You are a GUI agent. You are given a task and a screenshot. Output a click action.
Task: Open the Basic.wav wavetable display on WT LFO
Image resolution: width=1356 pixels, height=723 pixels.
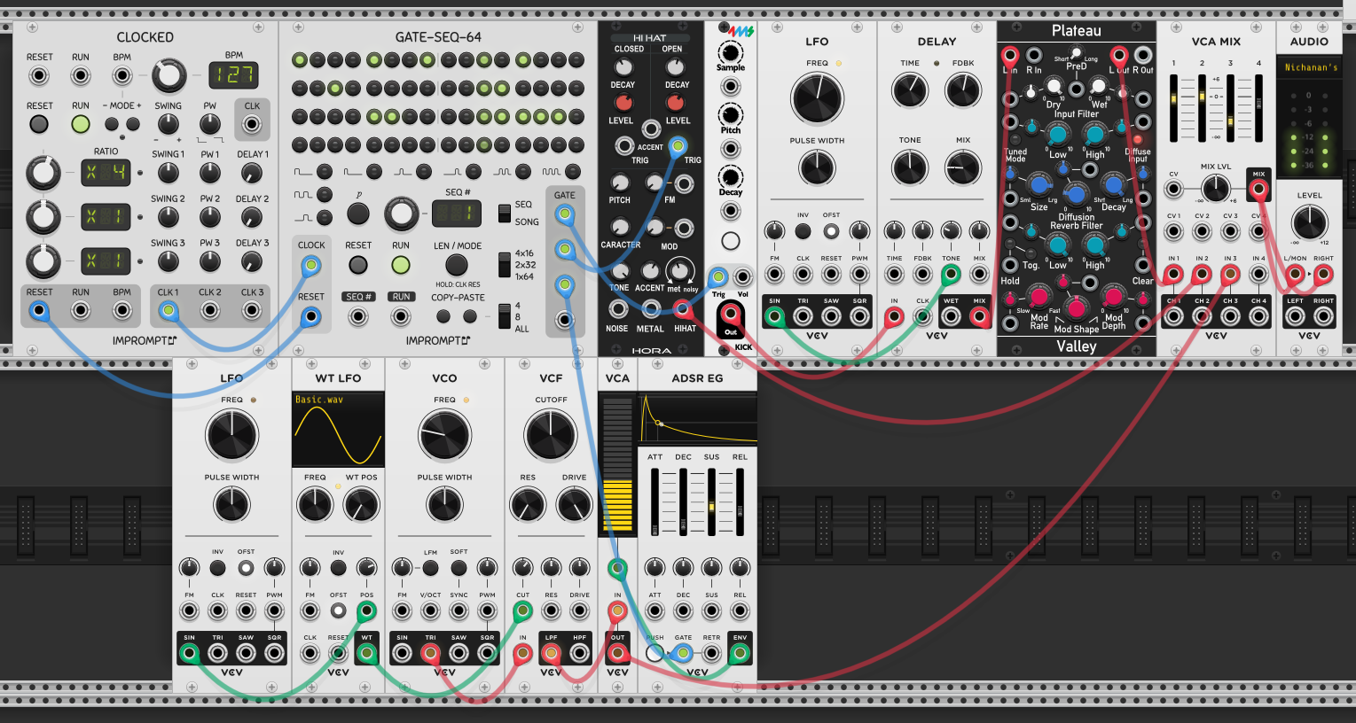338,430
